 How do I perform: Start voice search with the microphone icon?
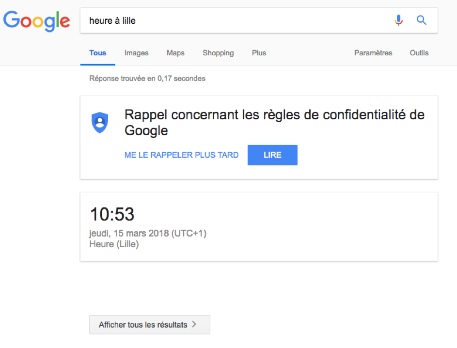tap(398, 20)
